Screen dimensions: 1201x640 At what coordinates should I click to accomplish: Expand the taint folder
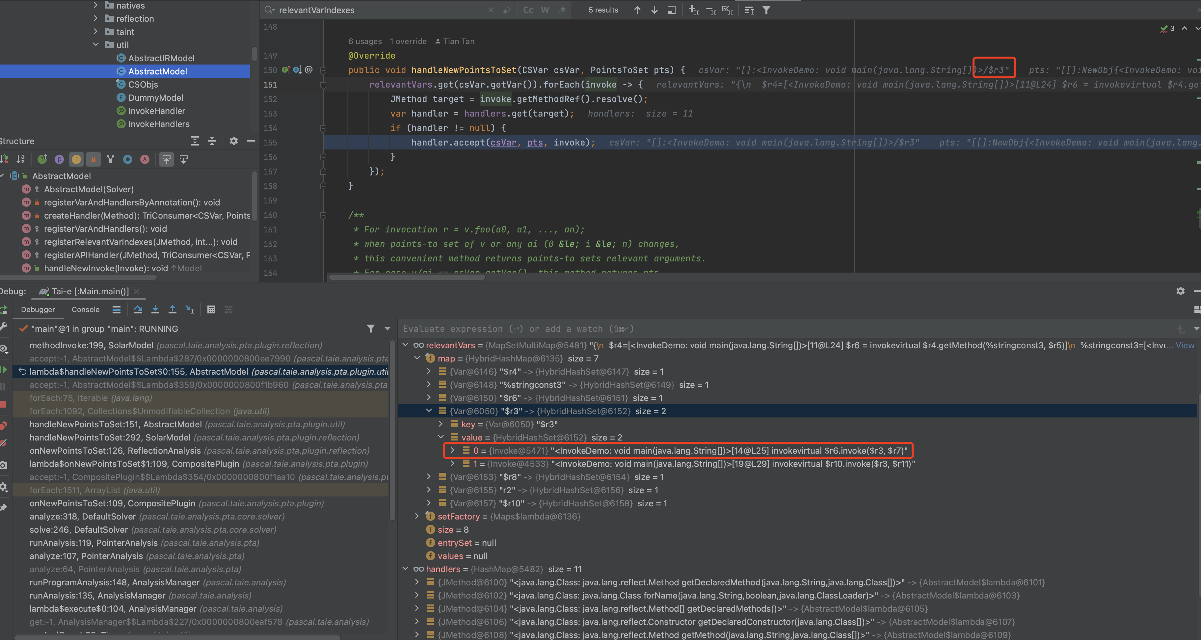(x=95, y=31)
